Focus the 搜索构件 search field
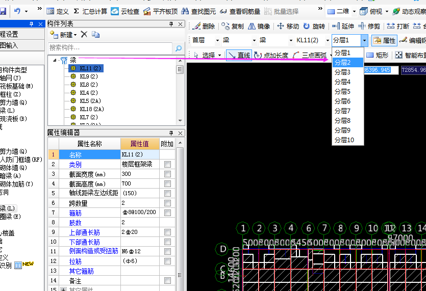 click(110, 48)
